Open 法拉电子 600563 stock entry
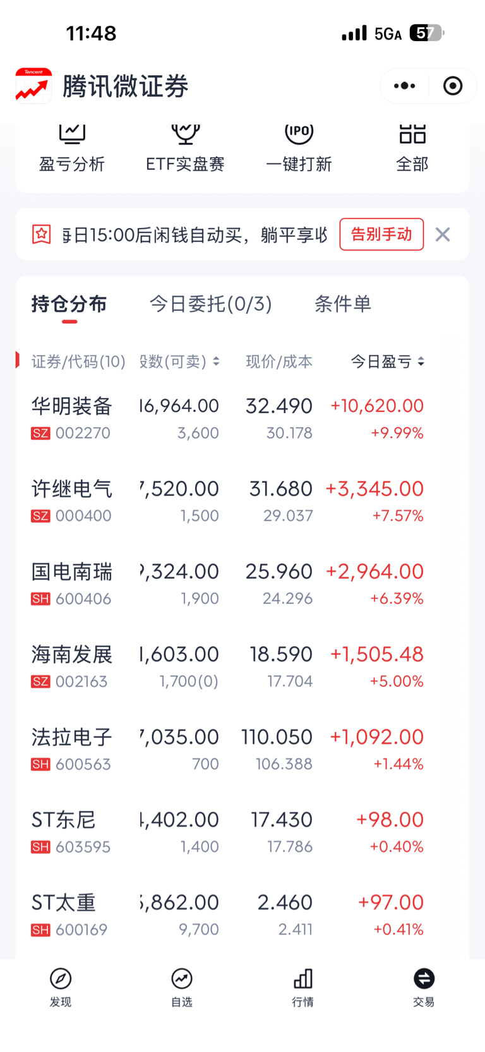This screenshot has height=1052, width=485. (x=242, y=749)
